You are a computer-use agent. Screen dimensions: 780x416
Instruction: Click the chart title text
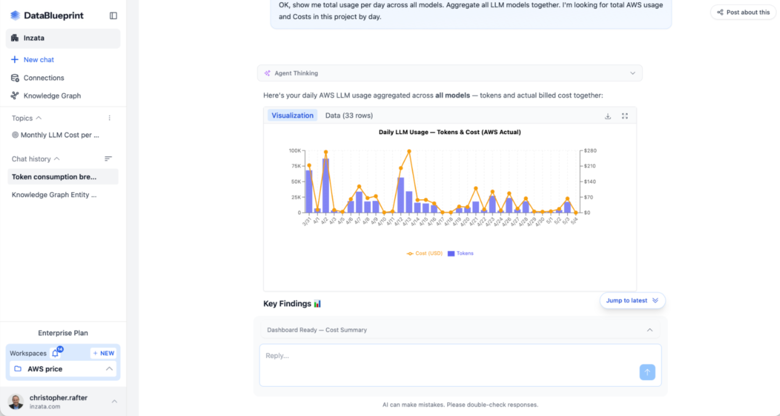pos(450,132)
